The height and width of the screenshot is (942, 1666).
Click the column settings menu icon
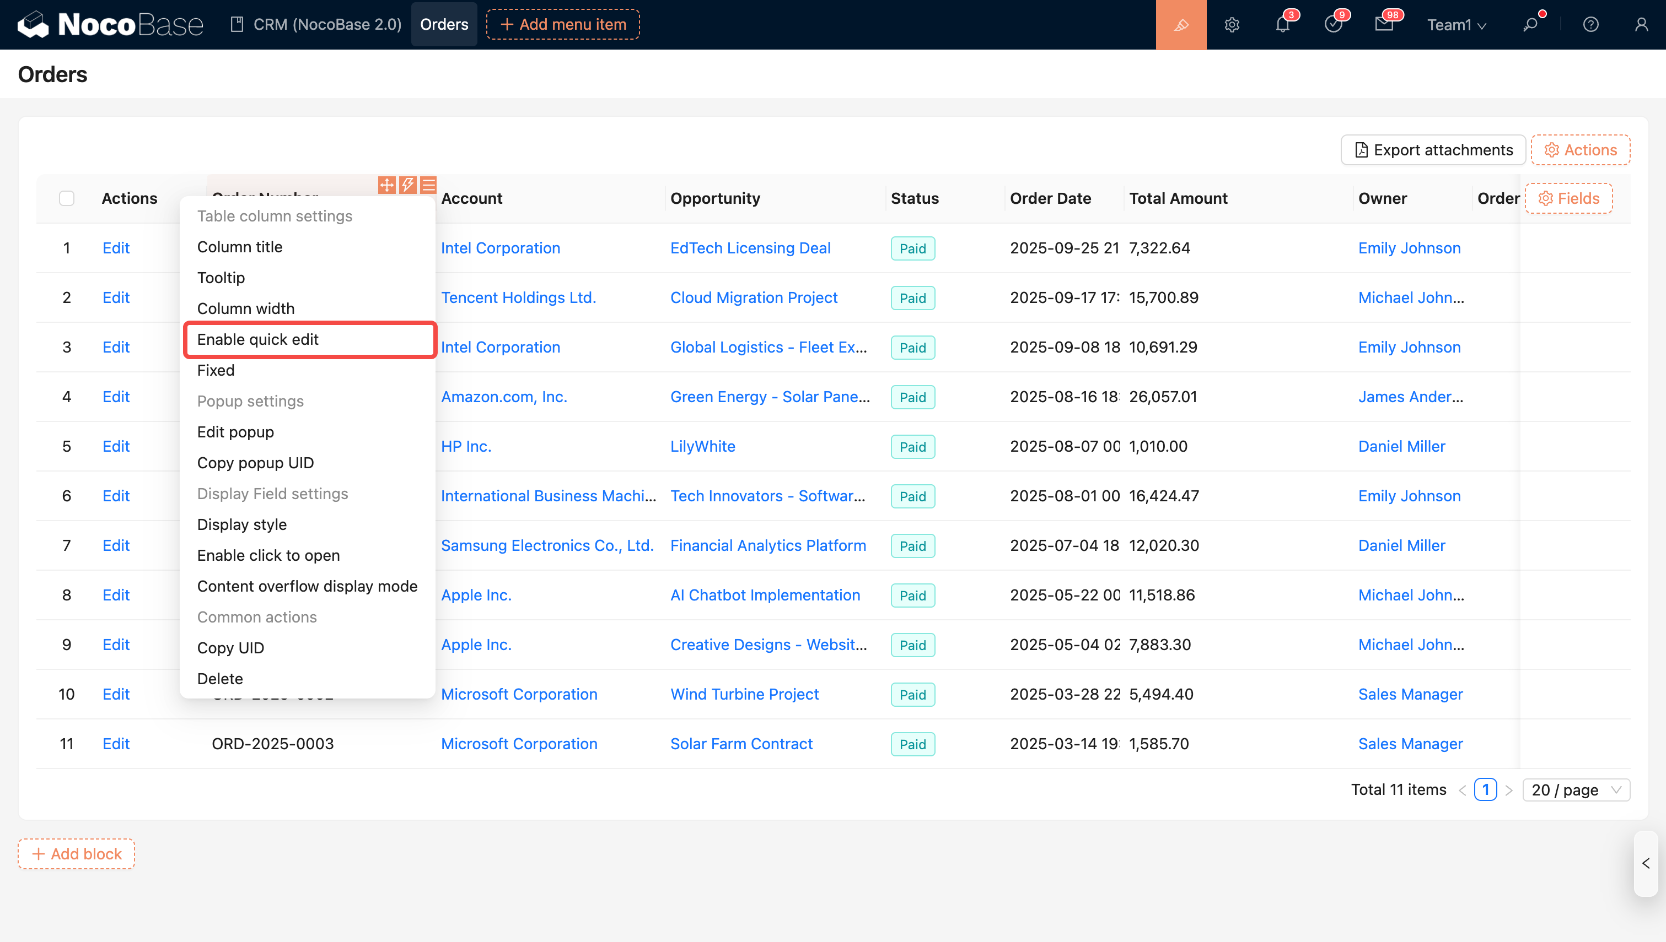(428, 185)
